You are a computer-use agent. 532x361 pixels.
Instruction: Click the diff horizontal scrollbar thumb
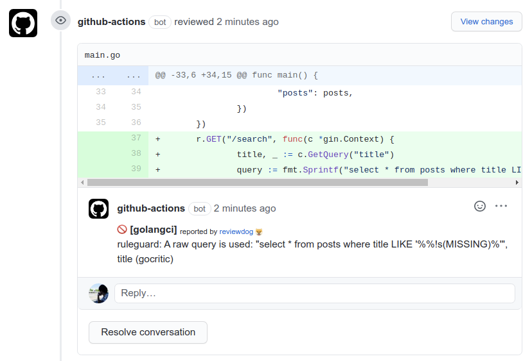258,183
